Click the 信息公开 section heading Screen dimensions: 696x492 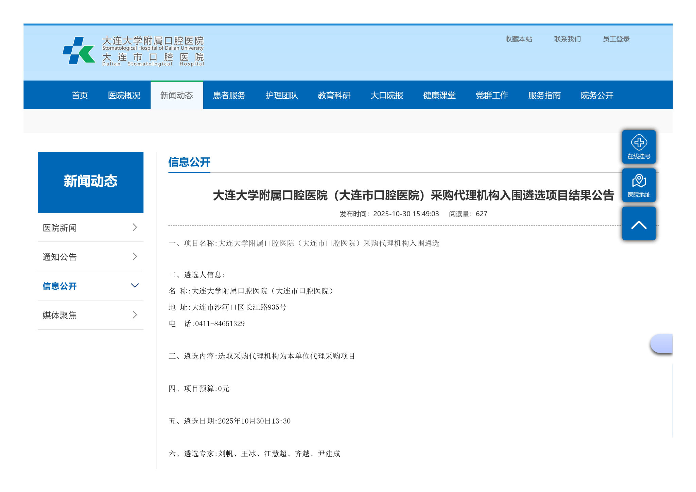[189, 162]
